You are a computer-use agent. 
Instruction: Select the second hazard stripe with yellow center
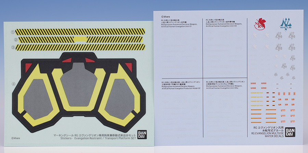[80, 40]
